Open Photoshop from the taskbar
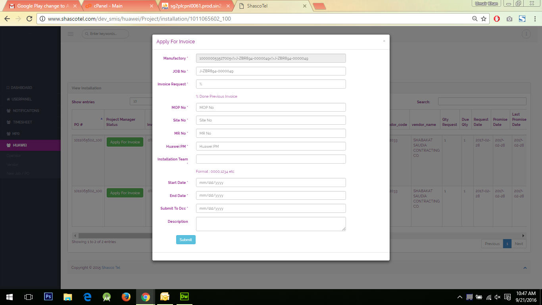The image size is (542, 305). coord(48,297)
